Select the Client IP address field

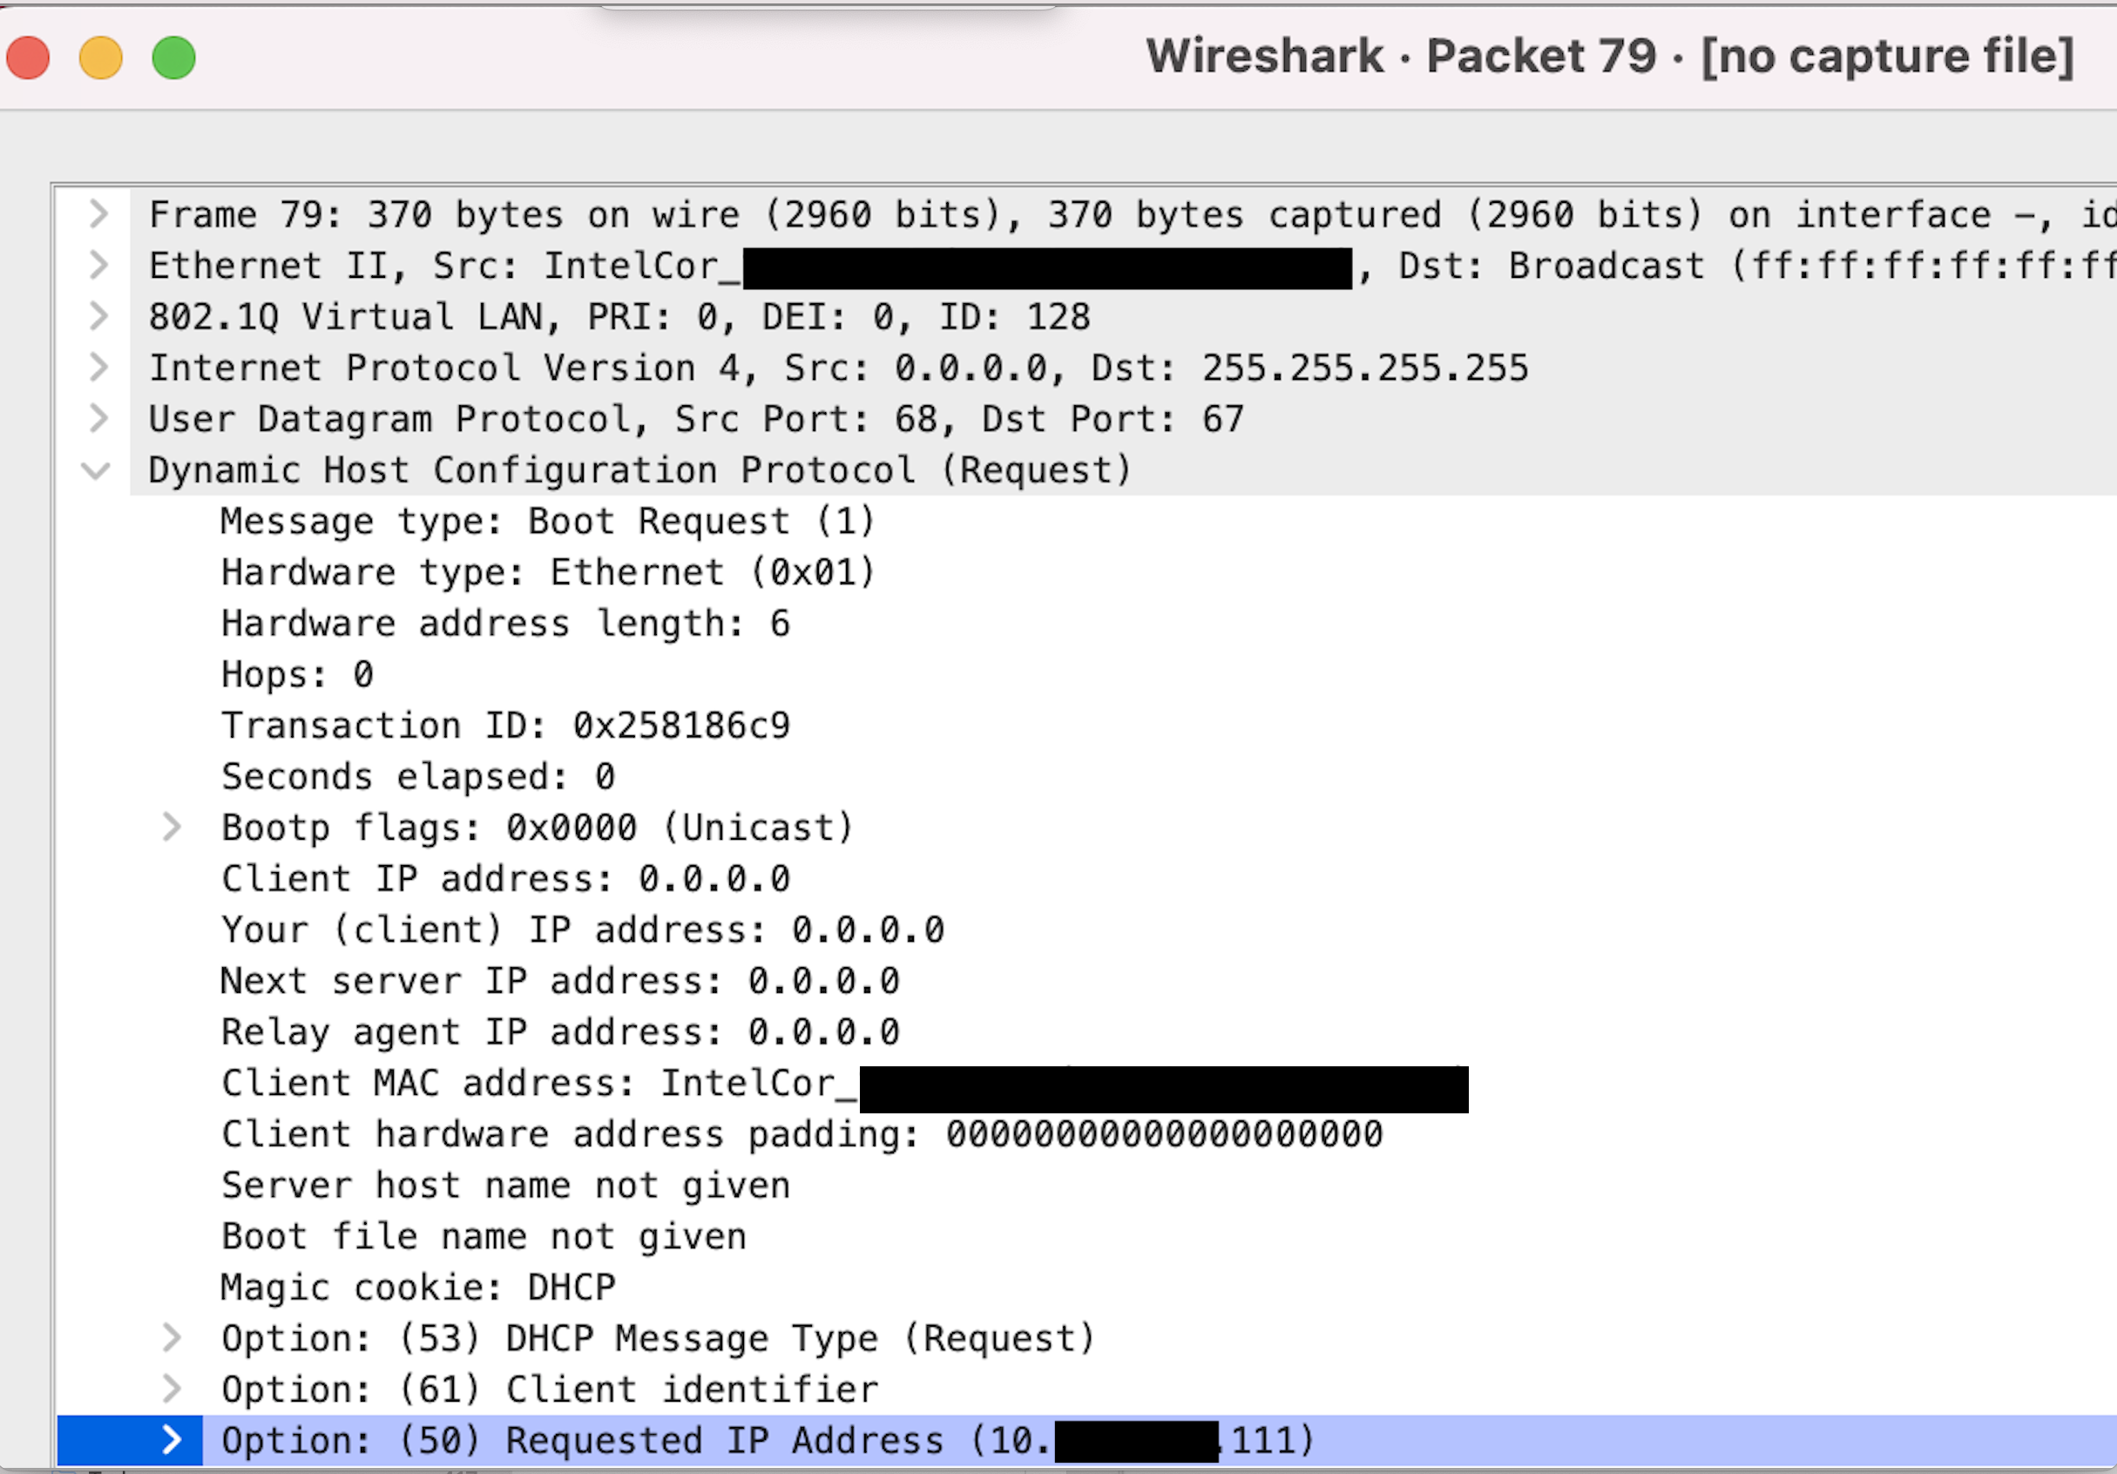503,876
